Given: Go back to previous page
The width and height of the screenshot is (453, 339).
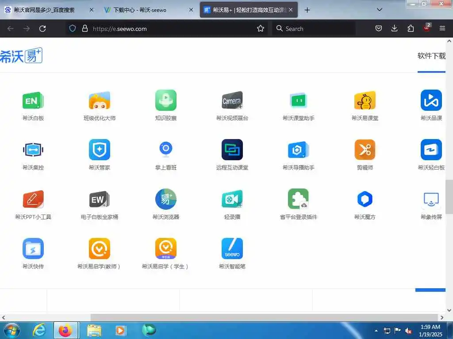Looking at the screenshot, I should [11, 29].
